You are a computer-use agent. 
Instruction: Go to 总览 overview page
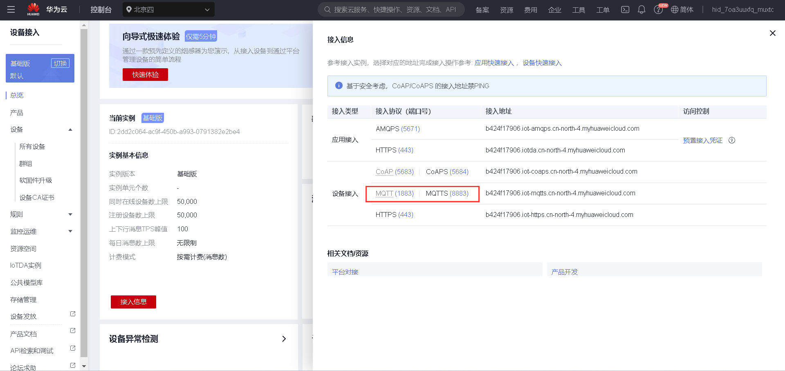tap(17, 95)
